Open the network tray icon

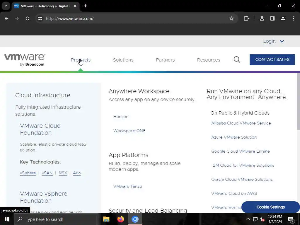click(255, 219)
